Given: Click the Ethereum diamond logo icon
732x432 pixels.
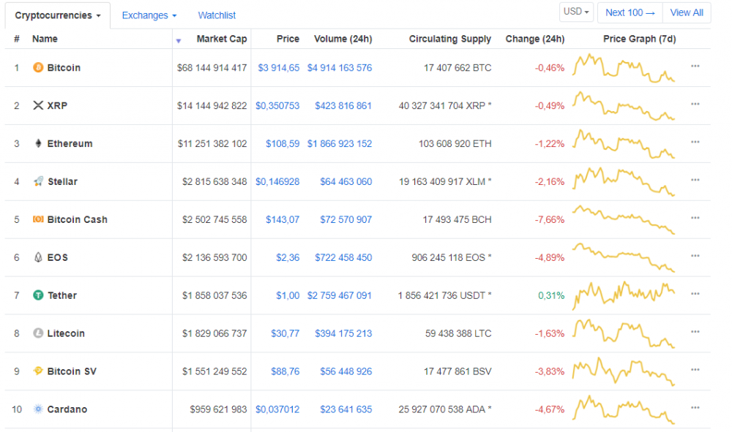Looking at the screenshot, I should (x=38, y=143).
